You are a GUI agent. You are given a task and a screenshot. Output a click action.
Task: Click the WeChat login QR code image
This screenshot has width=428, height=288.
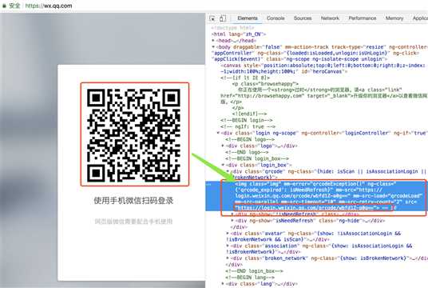tap(135, 134)
